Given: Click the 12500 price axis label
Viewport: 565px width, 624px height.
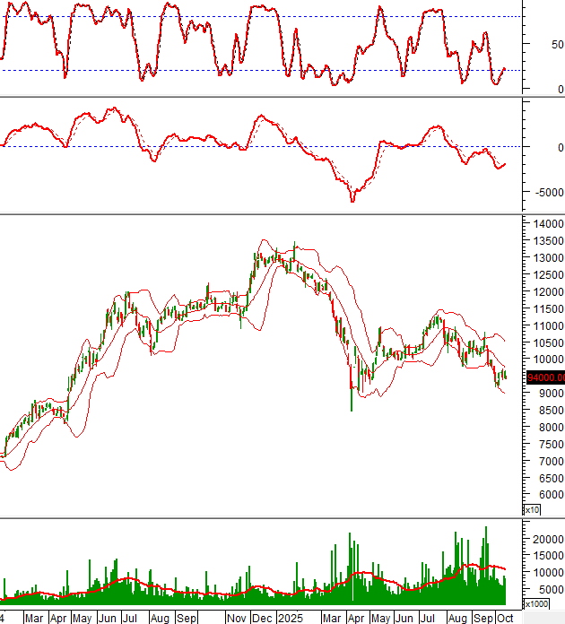Looking at the screenshot, I should tap(546, 275).
